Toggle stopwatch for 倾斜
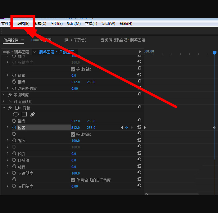This screenshot has height=213, width=218. [14, 153]
